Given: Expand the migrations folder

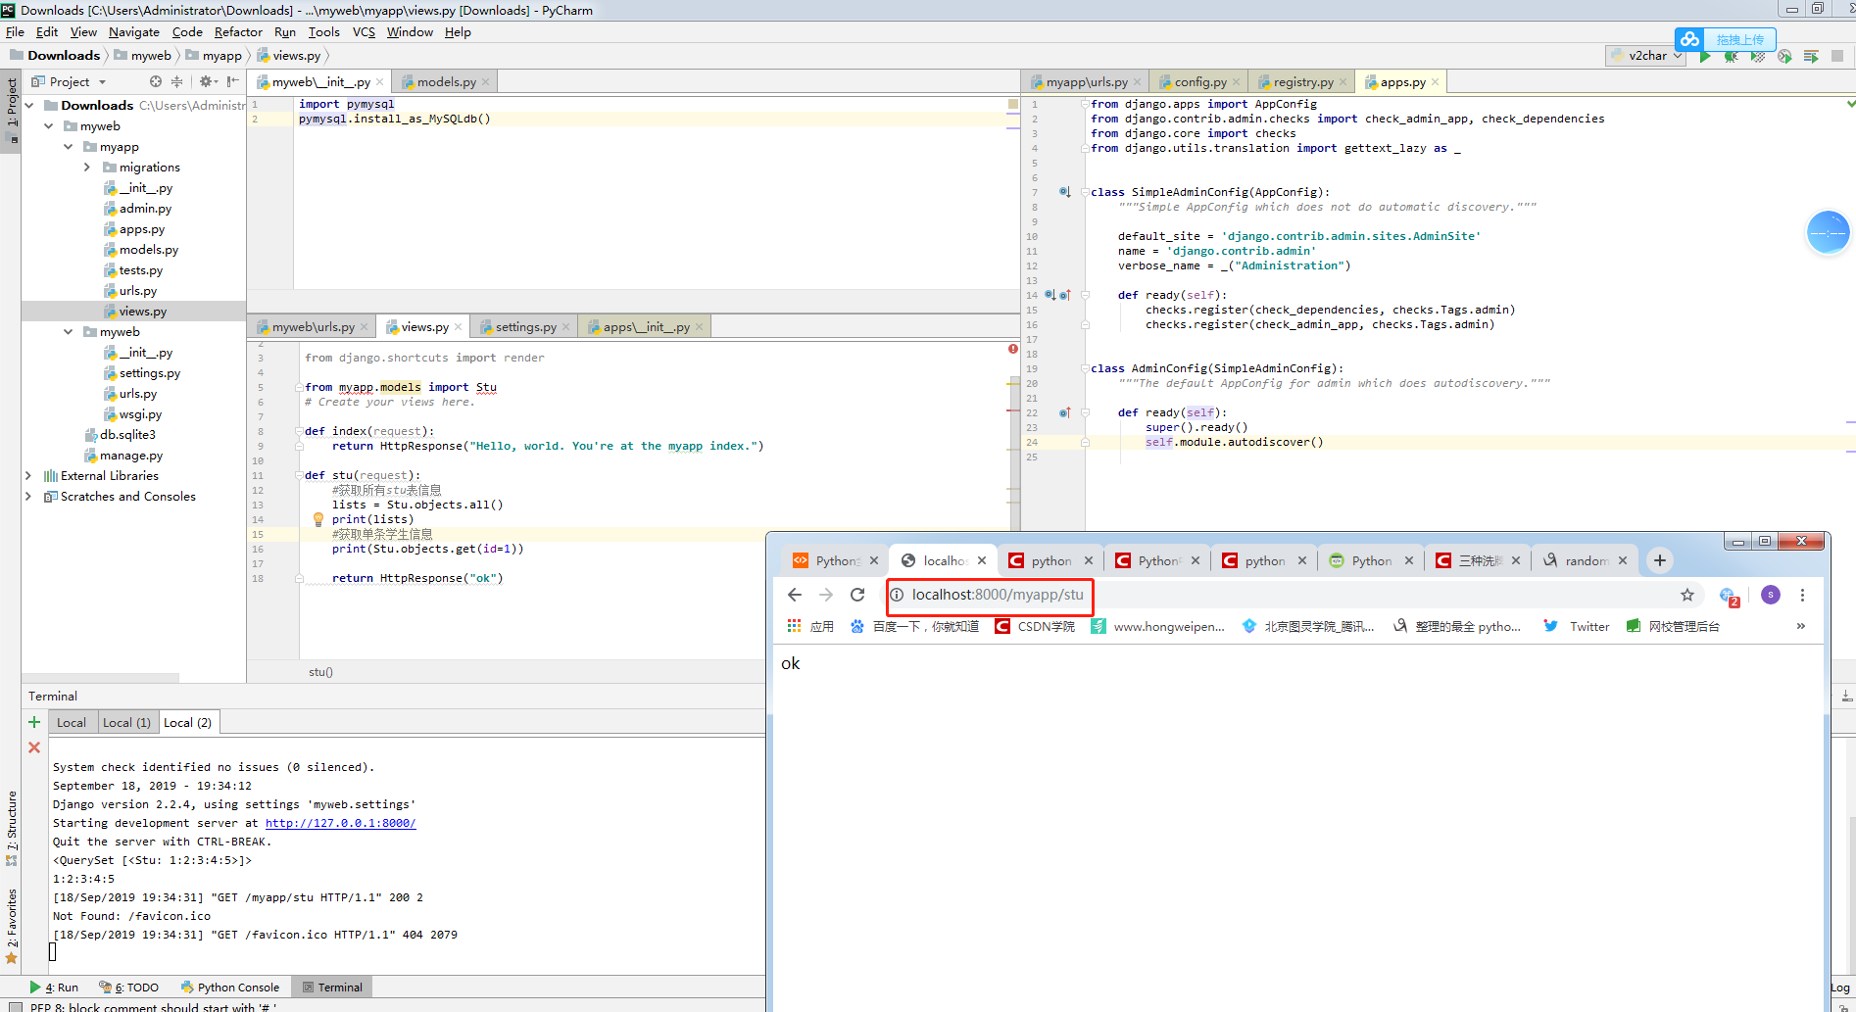Looking at the screenshot, I should pyautogui.click(x=87, y=167).
